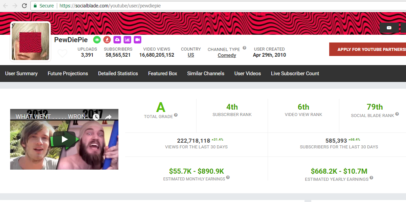406x202 pixels.
Task: Click the +68.4% subscribers change indicator
Action: click(x=354, y=139)
